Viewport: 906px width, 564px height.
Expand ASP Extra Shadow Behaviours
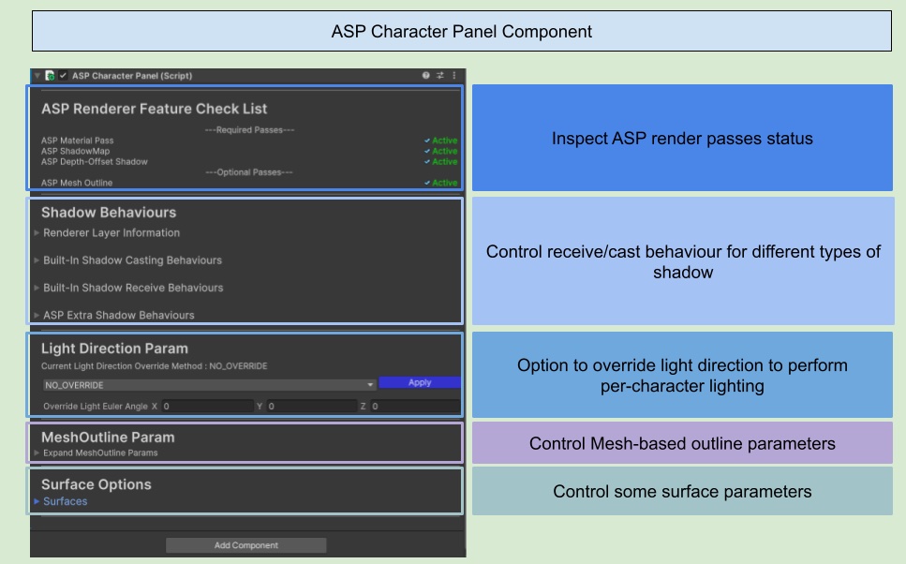(x=37, y=316)
